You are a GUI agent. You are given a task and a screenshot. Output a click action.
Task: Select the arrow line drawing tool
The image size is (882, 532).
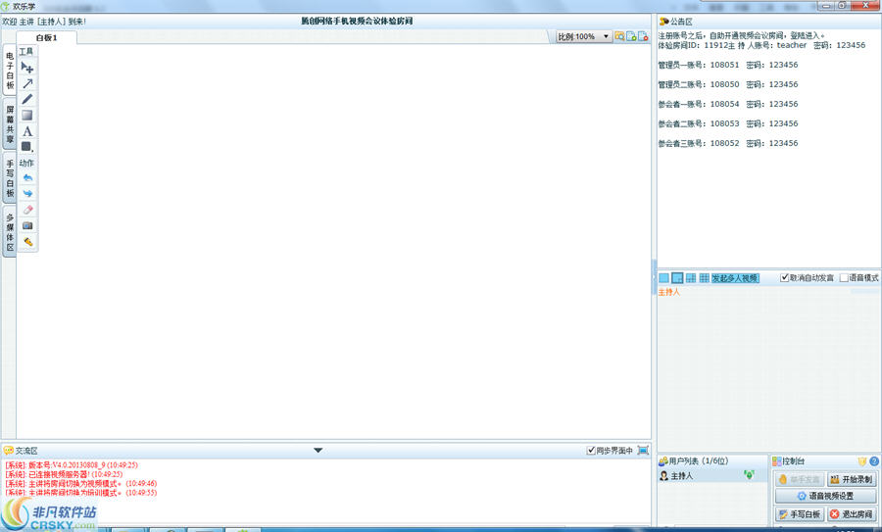tap(27, 84)
